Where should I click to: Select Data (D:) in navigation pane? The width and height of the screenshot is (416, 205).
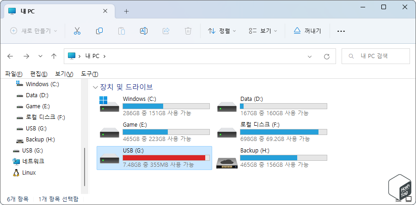click(x=37, y=95)
